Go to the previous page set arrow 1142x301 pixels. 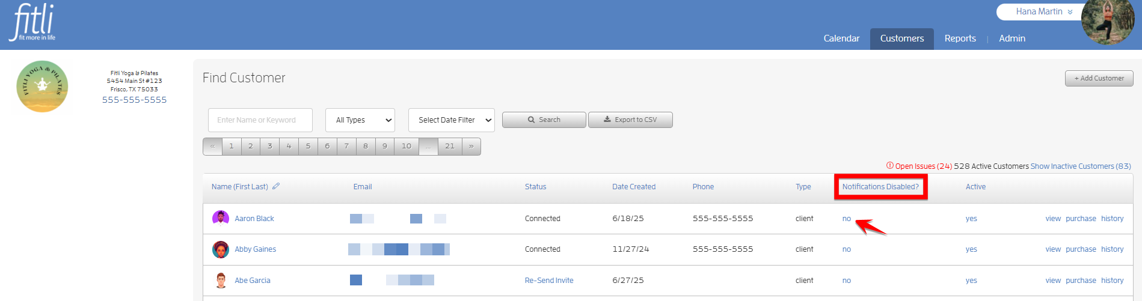212,146
